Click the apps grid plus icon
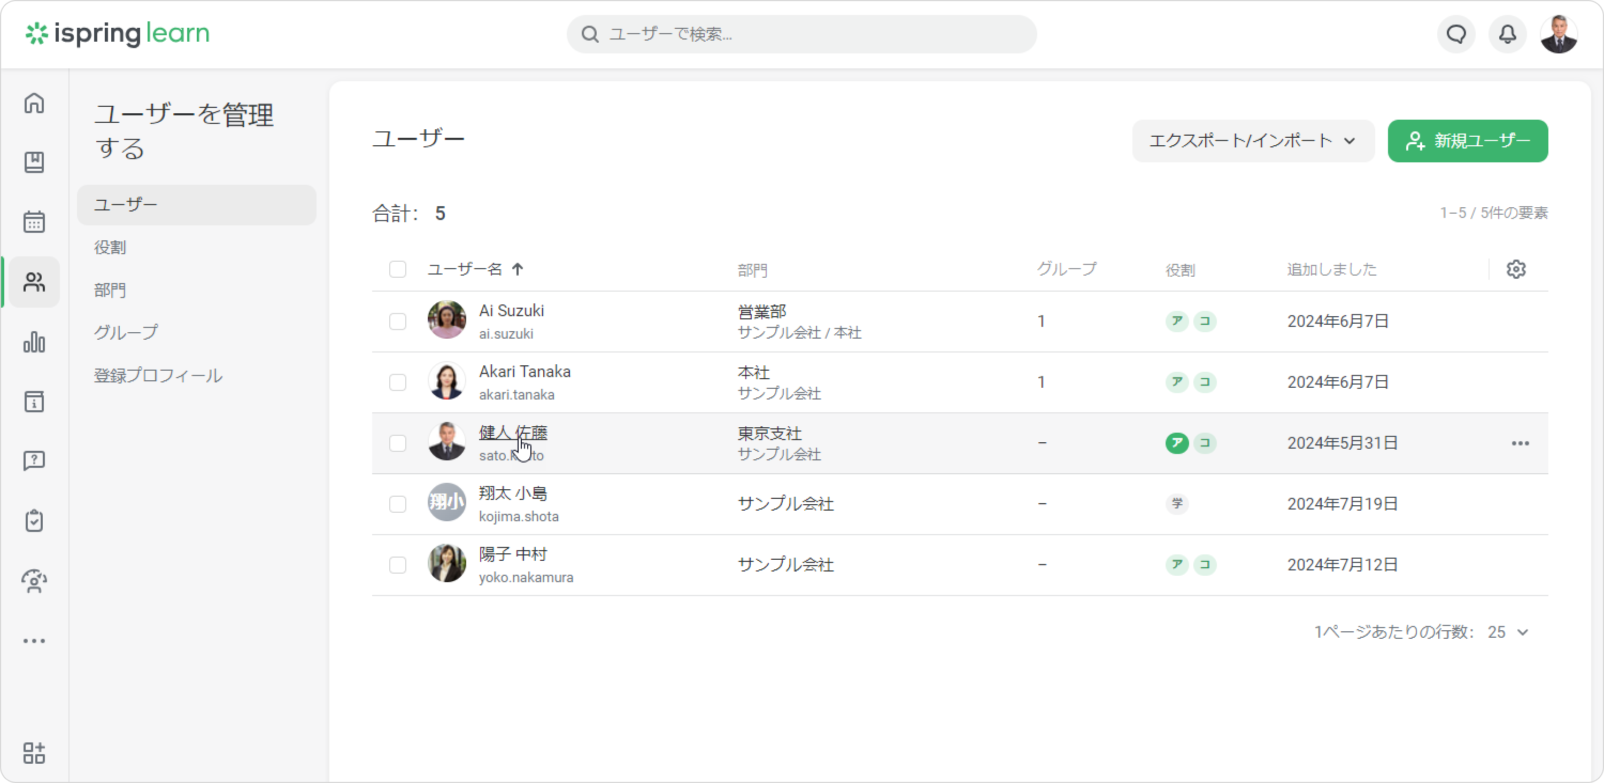Viewport: 1604px width, 783px height. click(x=34, y=753)
